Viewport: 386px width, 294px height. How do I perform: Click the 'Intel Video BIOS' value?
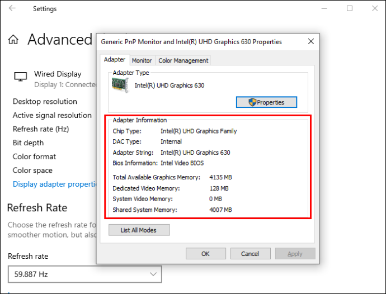pos(182,163)
